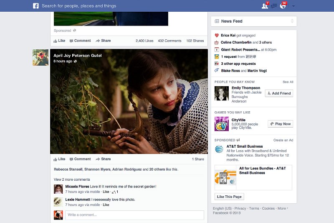This screenshot has width=334, height=223.
Task: Open the News Feed sort selector arrows
Action: (x=292, y=21)
